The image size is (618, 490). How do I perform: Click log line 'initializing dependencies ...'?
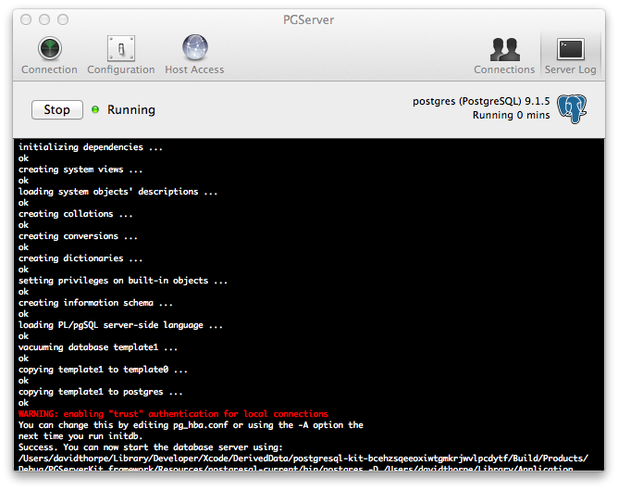(x=91, y=147)
